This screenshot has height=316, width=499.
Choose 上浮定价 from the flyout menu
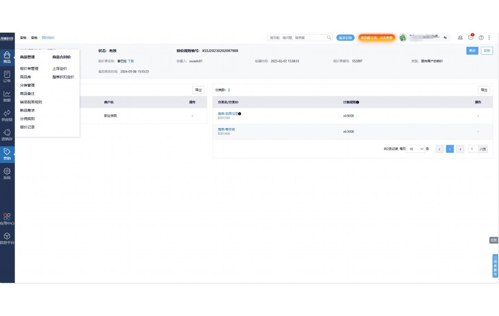(60, 68)
